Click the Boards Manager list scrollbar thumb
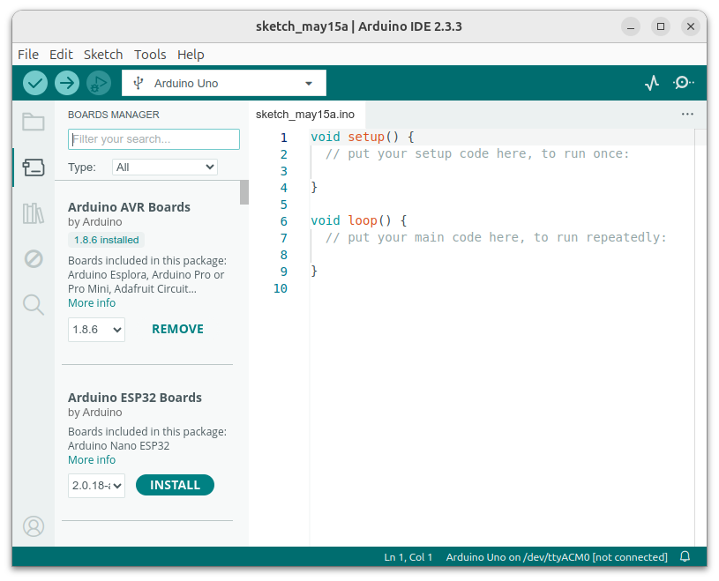The image size is (719, 581). pos(244,192)
